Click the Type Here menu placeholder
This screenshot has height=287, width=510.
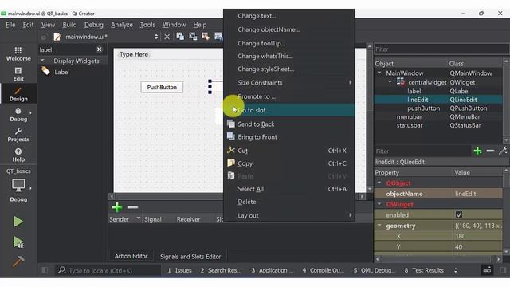(x=134, y=54)
